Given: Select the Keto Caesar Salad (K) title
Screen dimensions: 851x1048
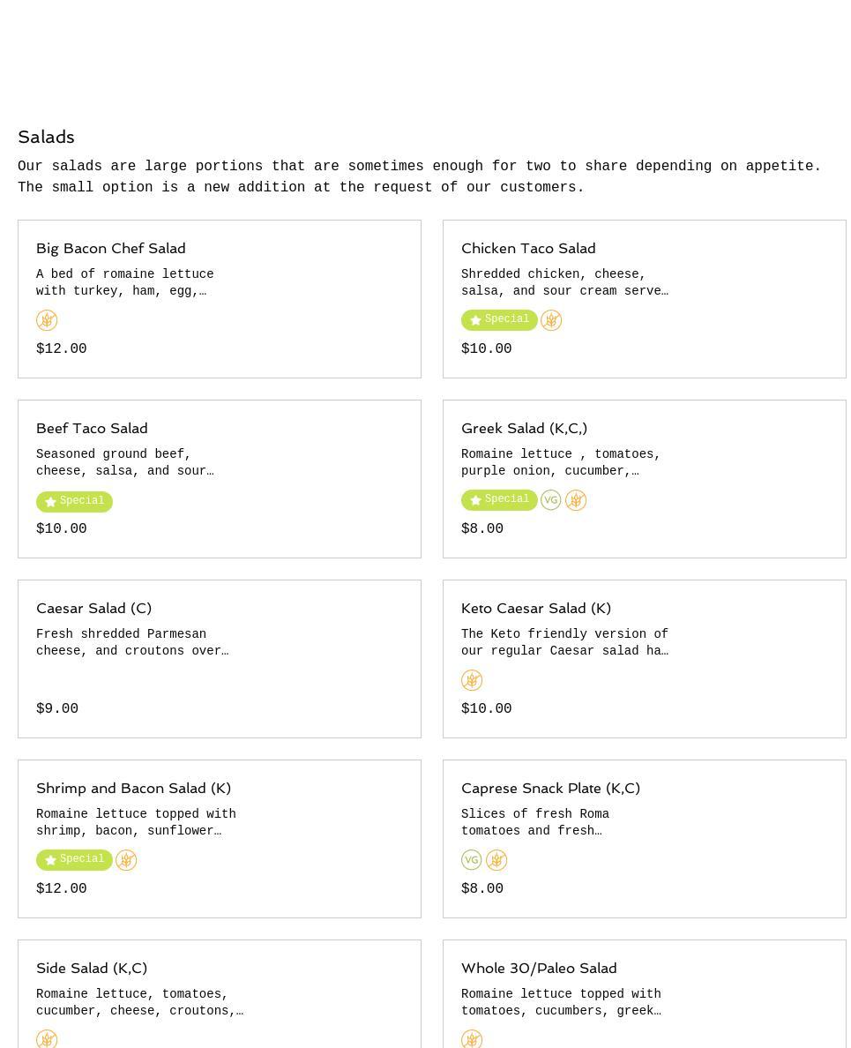Looking at the screenshot, I should click(536, 609).
